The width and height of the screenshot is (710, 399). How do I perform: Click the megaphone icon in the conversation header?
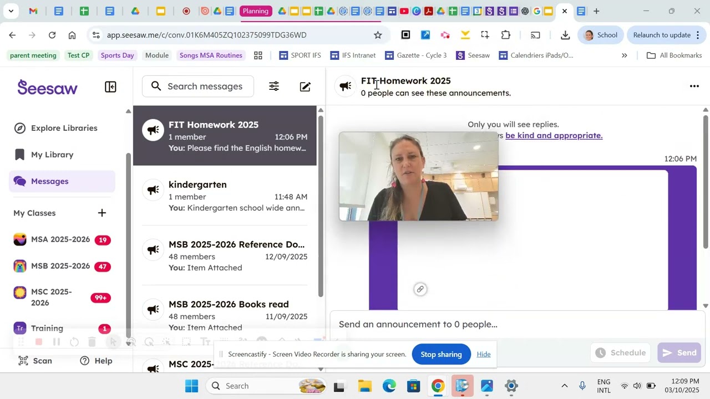[x=346, y=86]
